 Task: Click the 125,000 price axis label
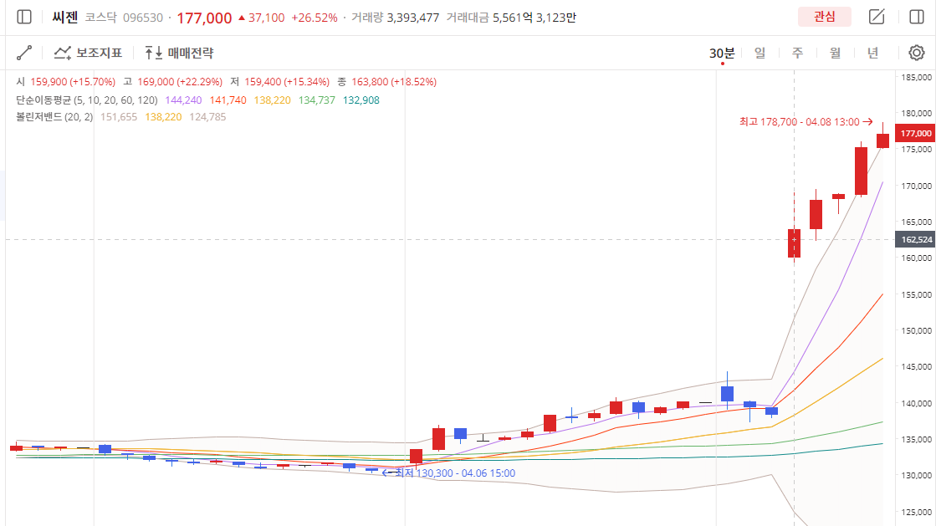(x=916, y=512)
